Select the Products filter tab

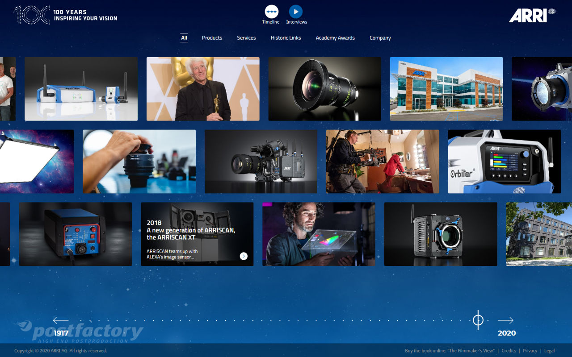(212, 38)
